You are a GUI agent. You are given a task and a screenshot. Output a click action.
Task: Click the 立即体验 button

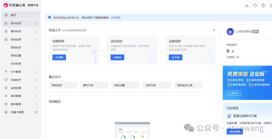(234, 93)
